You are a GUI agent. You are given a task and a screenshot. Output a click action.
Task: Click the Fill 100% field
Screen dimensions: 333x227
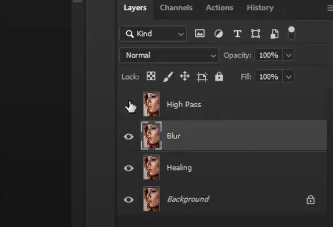point(268,77)
